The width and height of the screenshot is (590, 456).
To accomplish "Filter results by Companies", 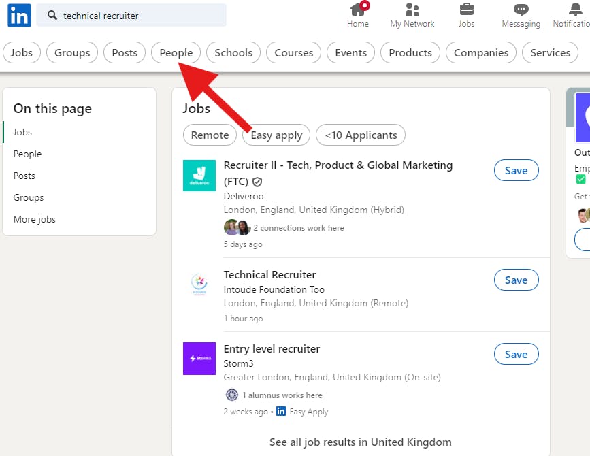I will point(481,52).
